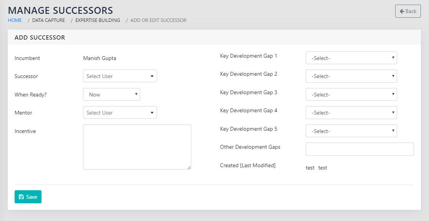Expand Key Development Gap 3 dropdown

(351, 95)
